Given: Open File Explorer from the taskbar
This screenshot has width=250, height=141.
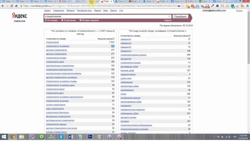Looking at the screenshot, I should click(x=22, y=137).
